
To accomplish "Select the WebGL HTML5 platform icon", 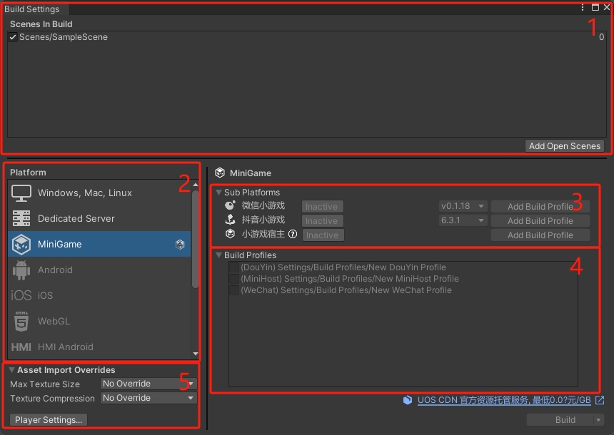I will (21, 322).
